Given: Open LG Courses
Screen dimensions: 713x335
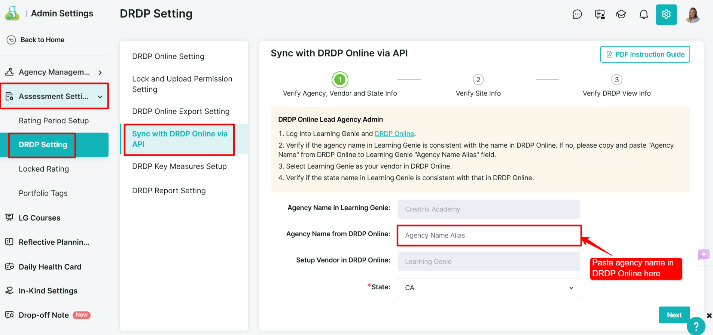Looking at the screenshot, I should click(40, 218).
